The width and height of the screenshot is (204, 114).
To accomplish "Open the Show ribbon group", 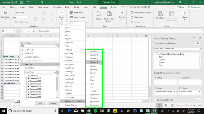I will pos(184,15).
